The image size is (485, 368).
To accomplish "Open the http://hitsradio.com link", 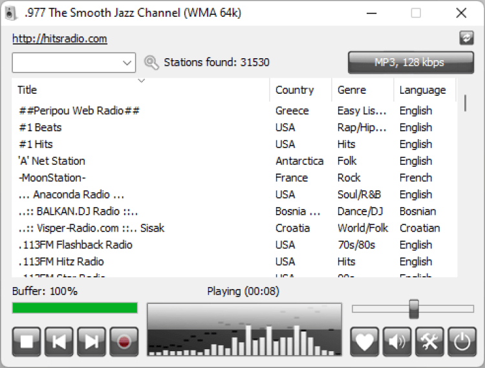I will 59,39.
